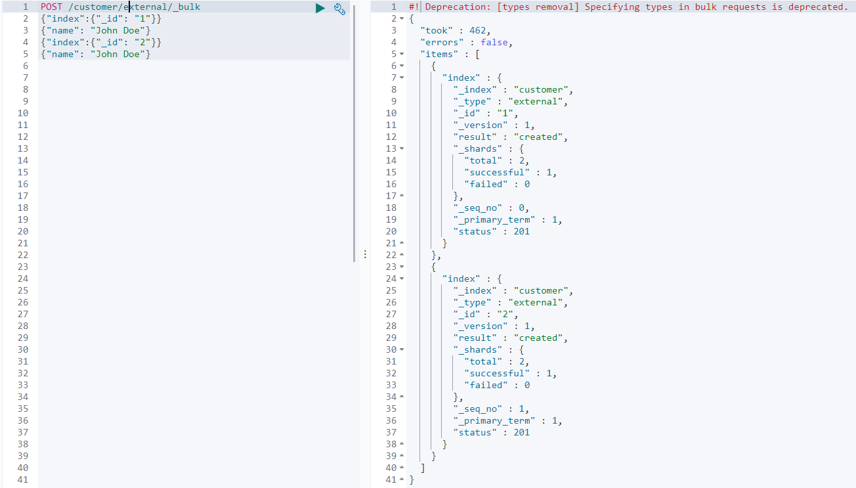
Task: Click the request editor's vertical scrollbar
Action: click(x=354, y=134)
